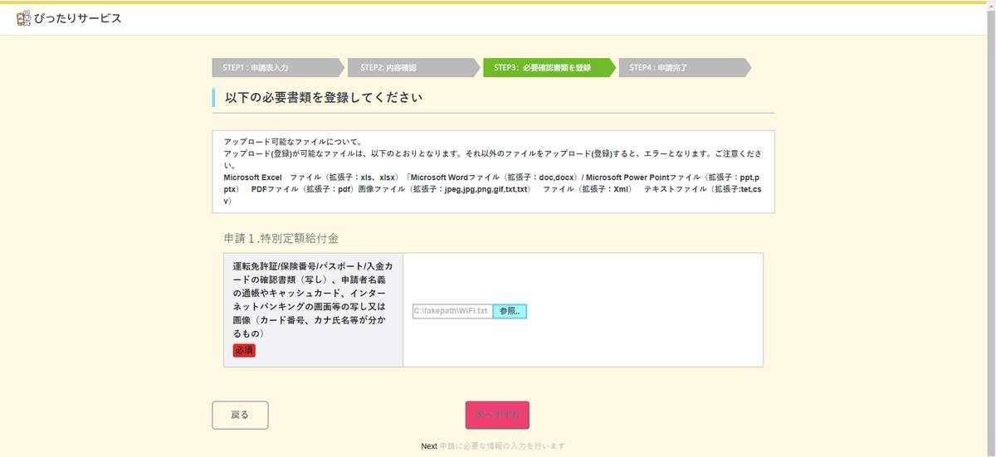Open the ぴったりサービス home title text
The width and height of the screenshot is (996, 457).
click(x=77, y=17)
